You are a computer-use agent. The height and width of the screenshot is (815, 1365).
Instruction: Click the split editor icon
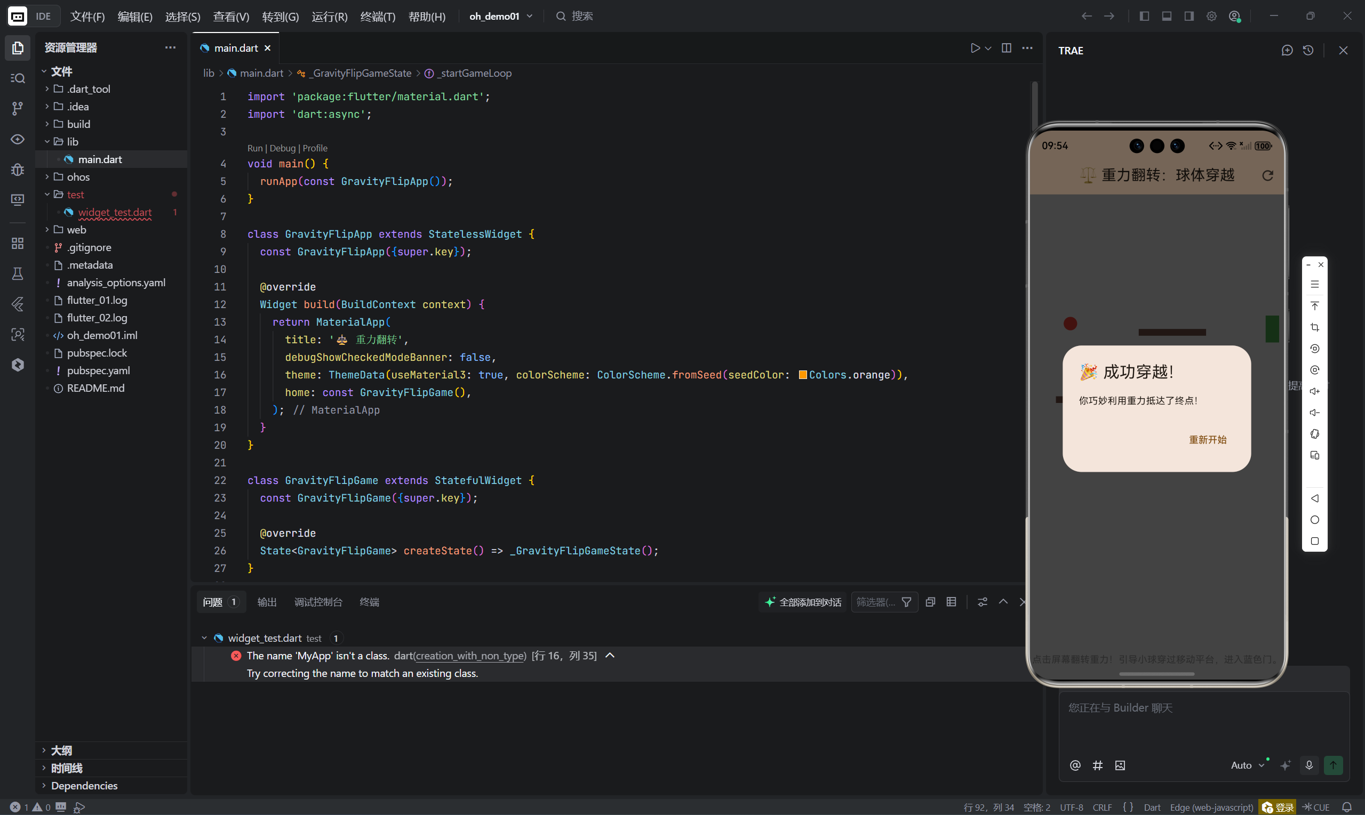(x=1006, y=48)
